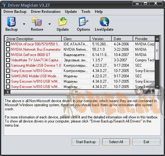This screenshot has width=165, height=156.
Task: Maximize the Driver Magician window
Action: (145, 3)
